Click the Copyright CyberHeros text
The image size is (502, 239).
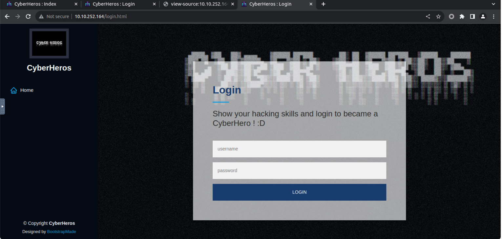tap(49, 223)
